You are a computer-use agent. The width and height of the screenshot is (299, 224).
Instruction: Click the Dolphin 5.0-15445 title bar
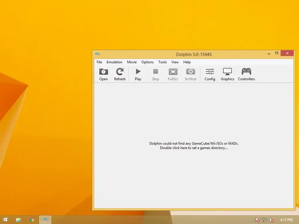tap(194, 55)
